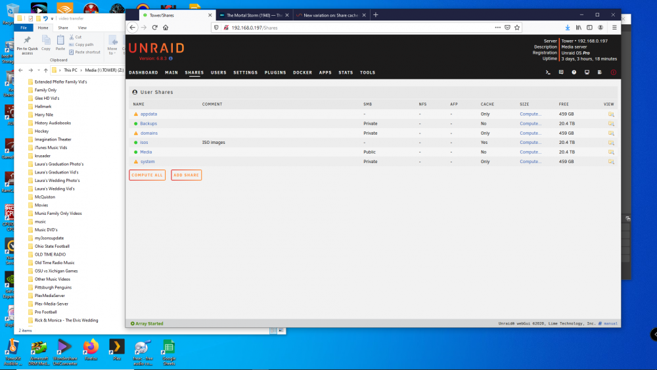Open the Settings tab in Unraid
657x370 pixels.
246,72
